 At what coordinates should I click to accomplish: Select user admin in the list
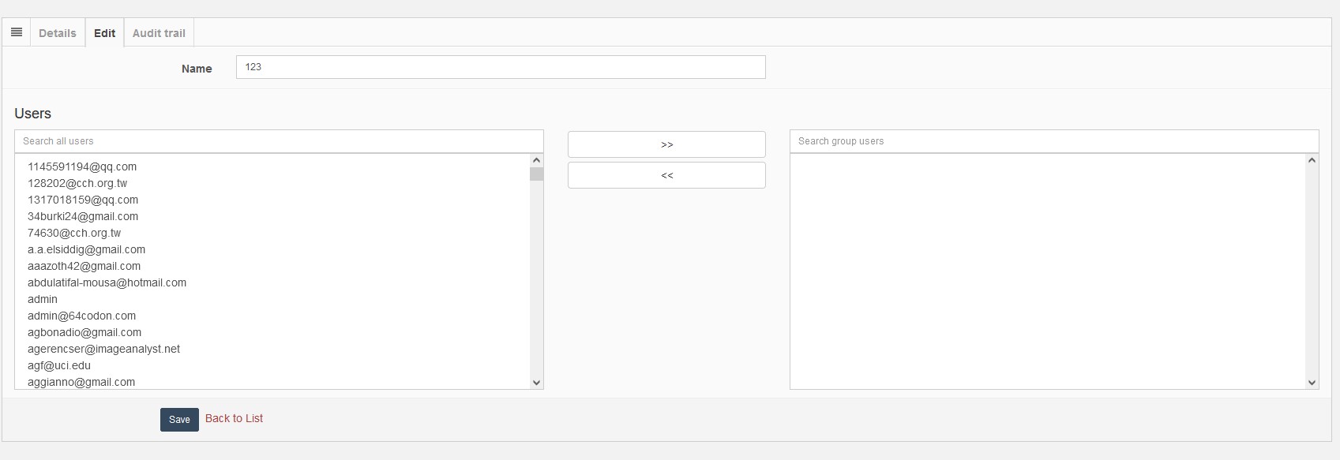43,299
